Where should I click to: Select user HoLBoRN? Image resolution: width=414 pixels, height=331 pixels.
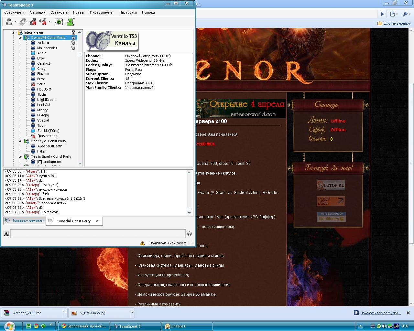point(45,89)
